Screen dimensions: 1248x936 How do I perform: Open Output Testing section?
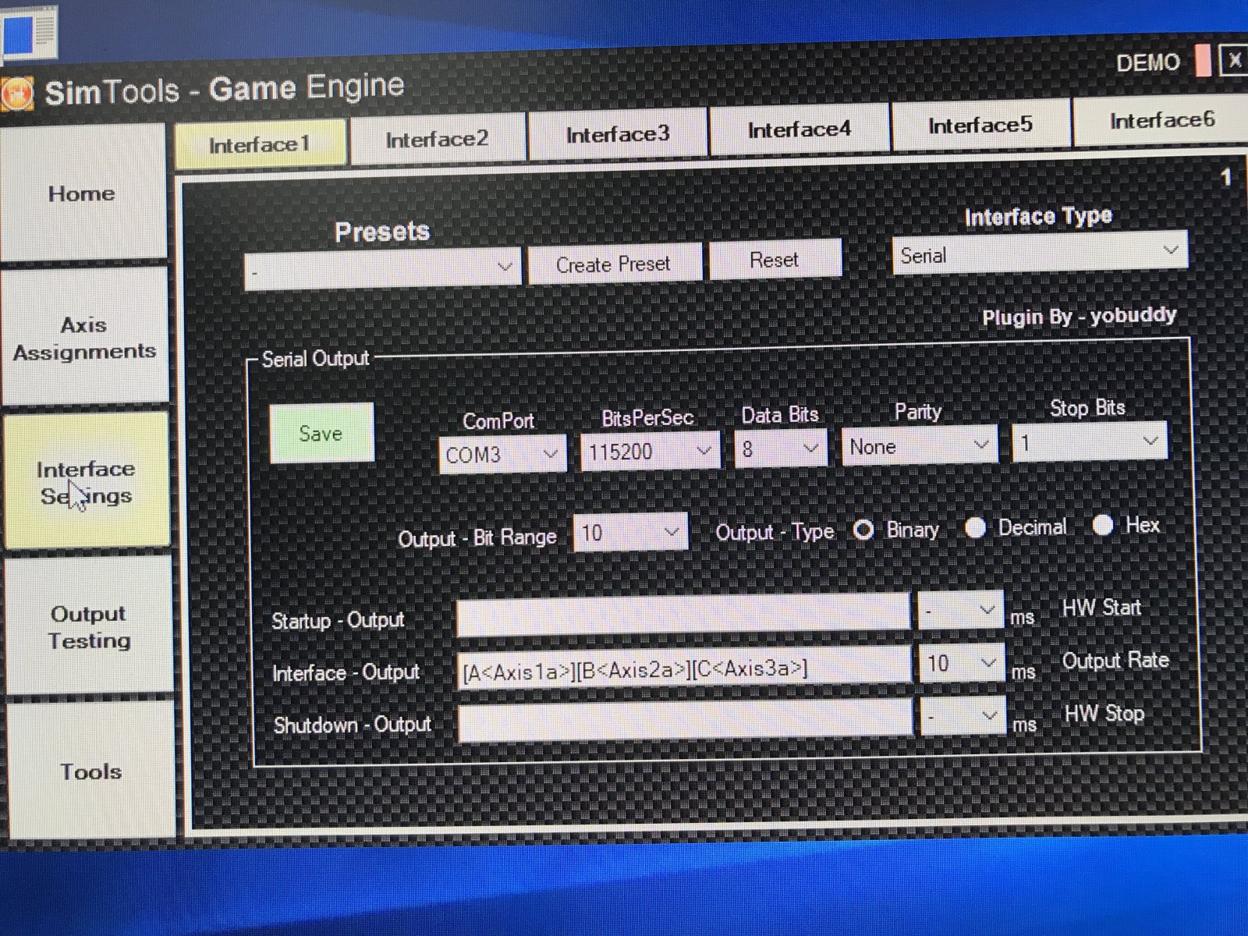[89, 626]
